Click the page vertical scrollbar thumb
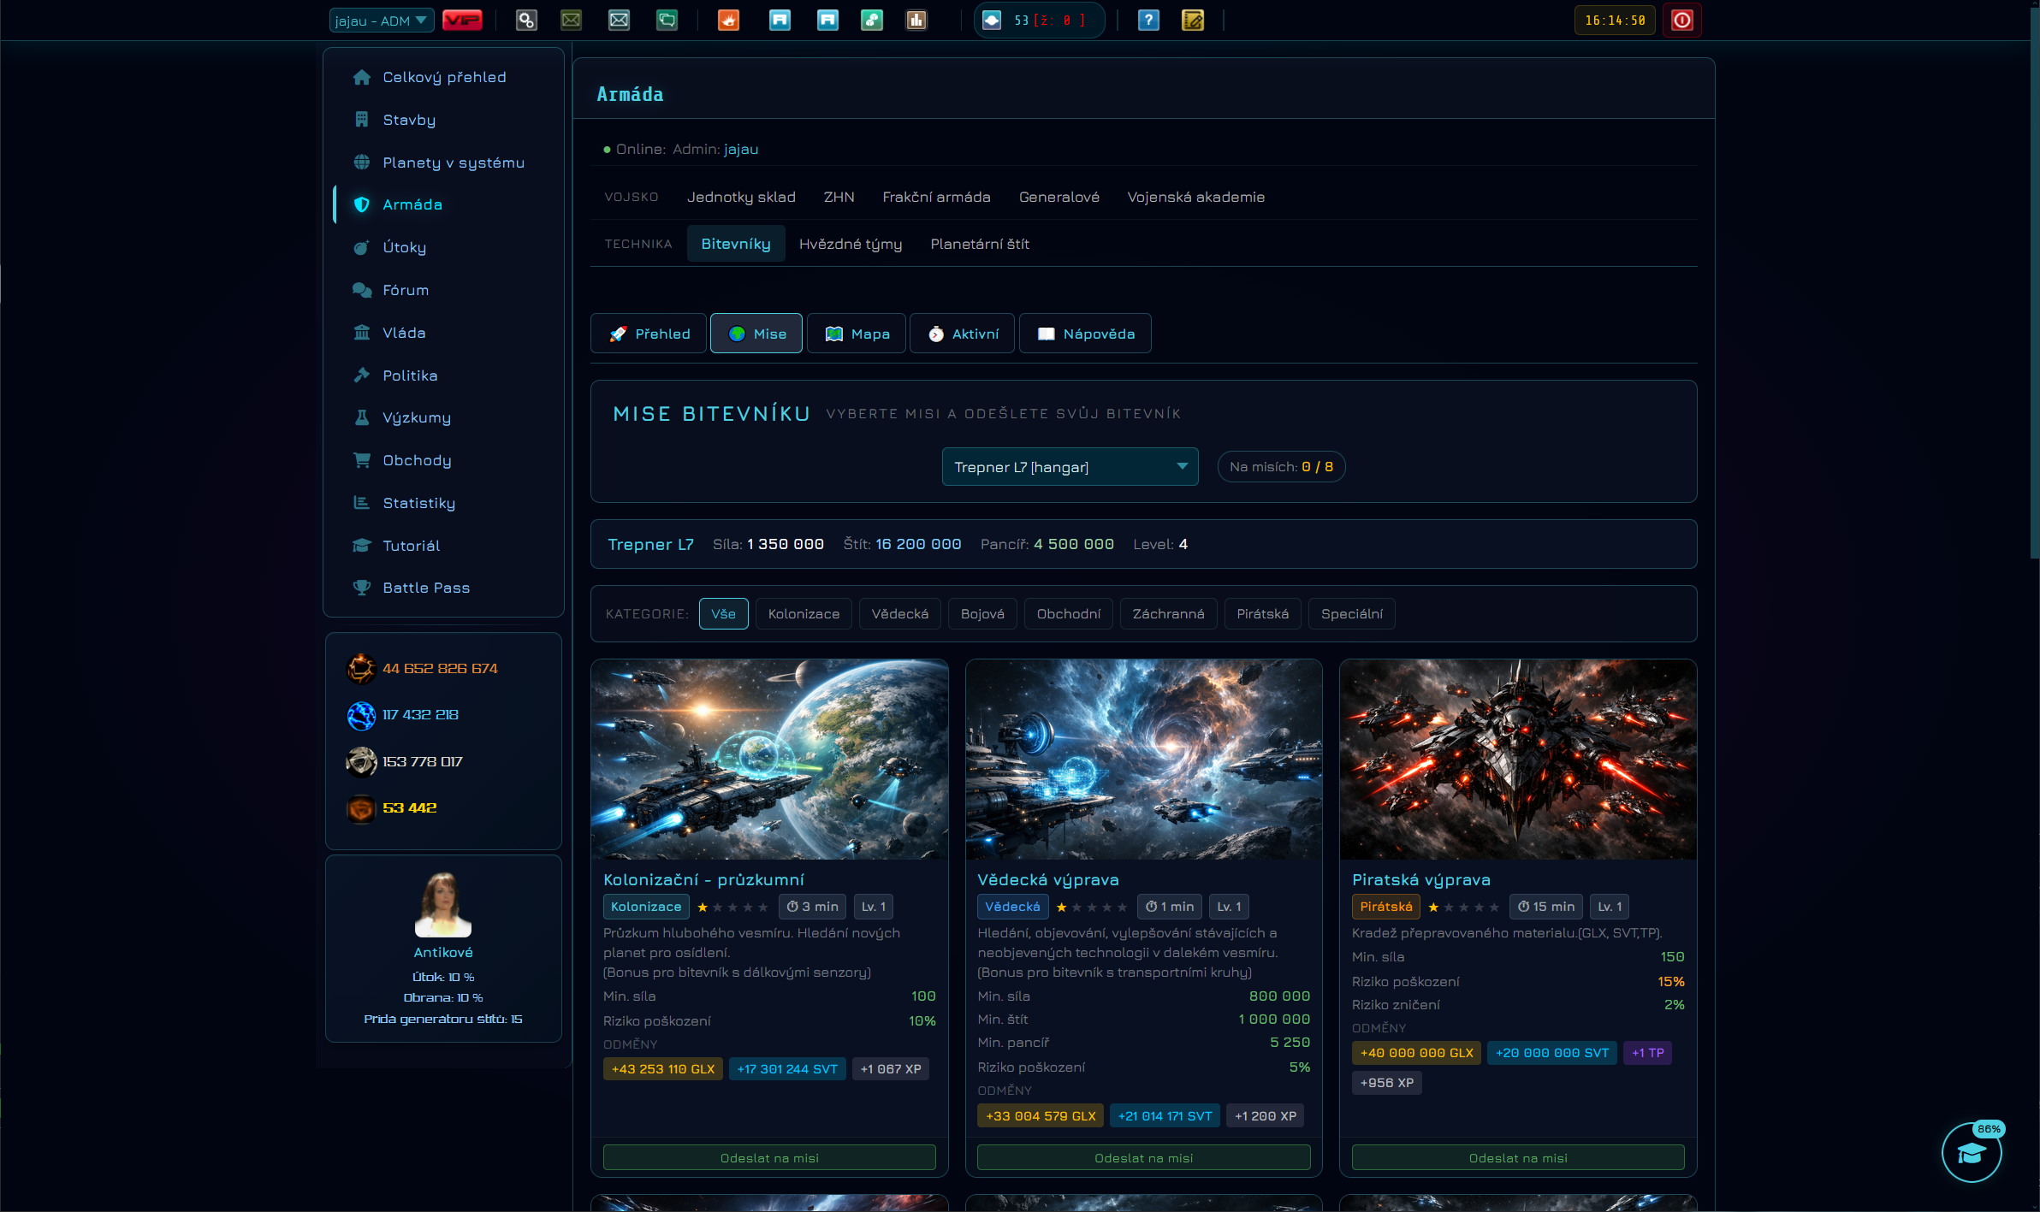 (2034, 282)
